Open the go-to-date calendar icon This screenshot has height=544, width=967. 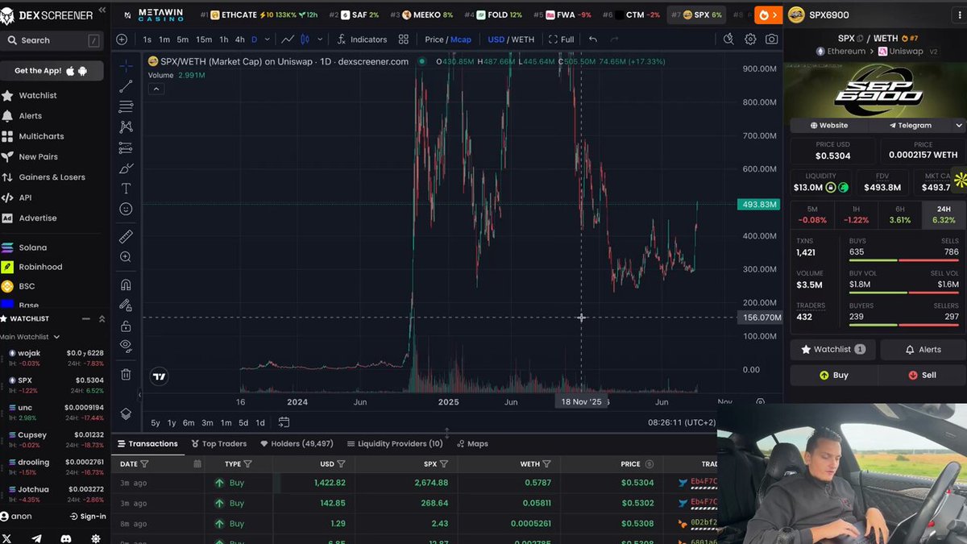pos(284,422)
